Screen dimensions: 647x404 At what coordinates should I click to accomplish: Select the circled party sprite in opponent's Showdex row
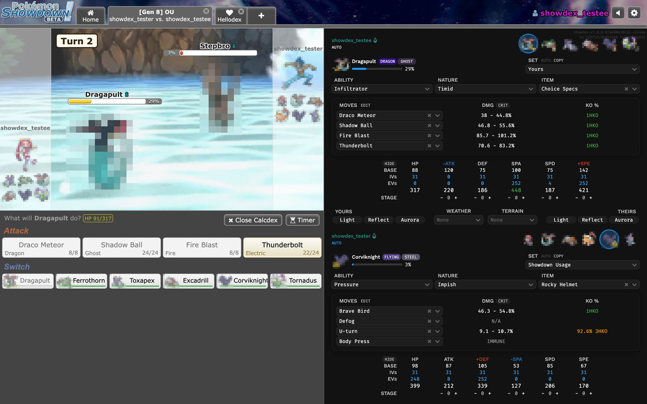609,239
